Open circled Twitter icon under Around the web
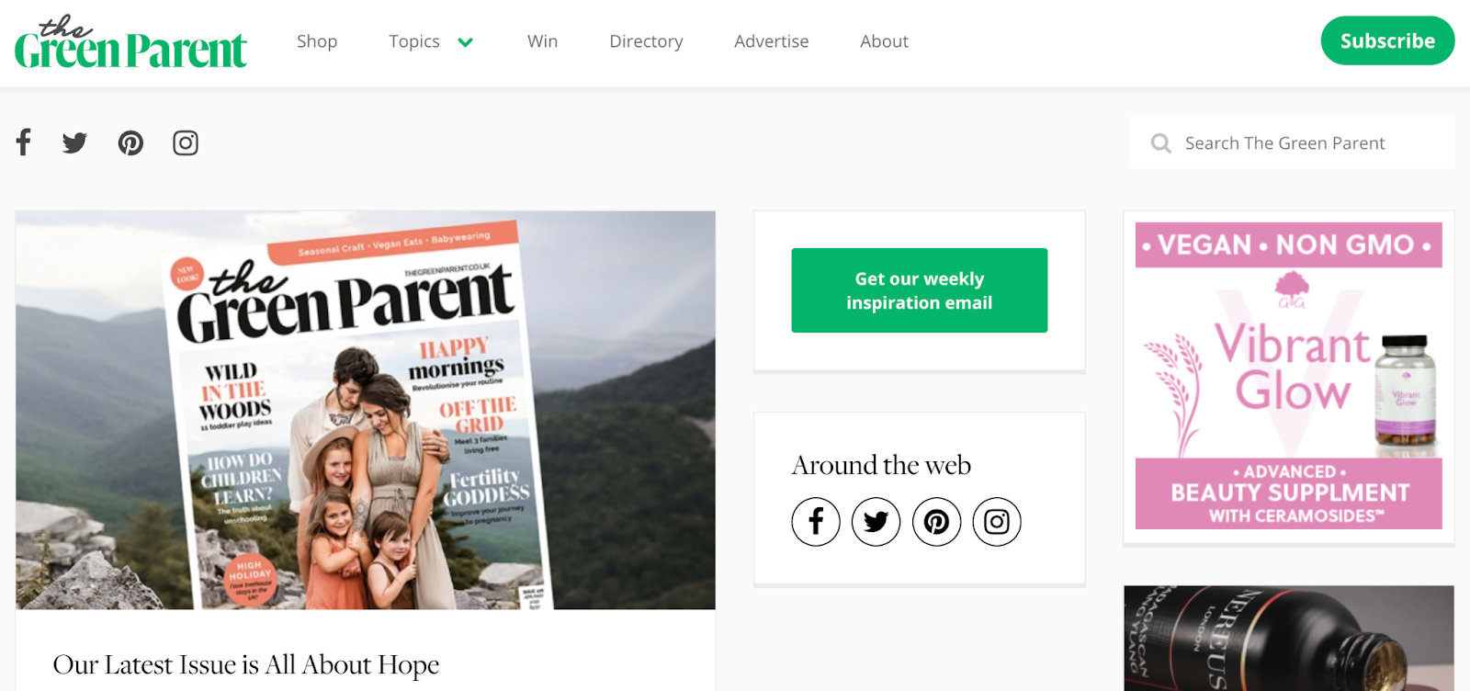 tap(876, 522)
